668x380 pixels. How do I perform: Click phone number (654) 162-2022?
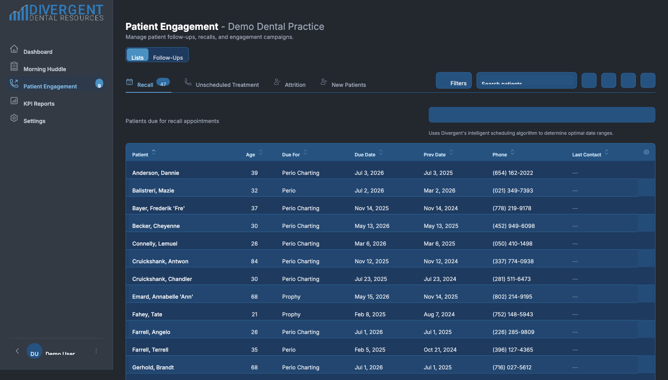[x=513, y=173]
